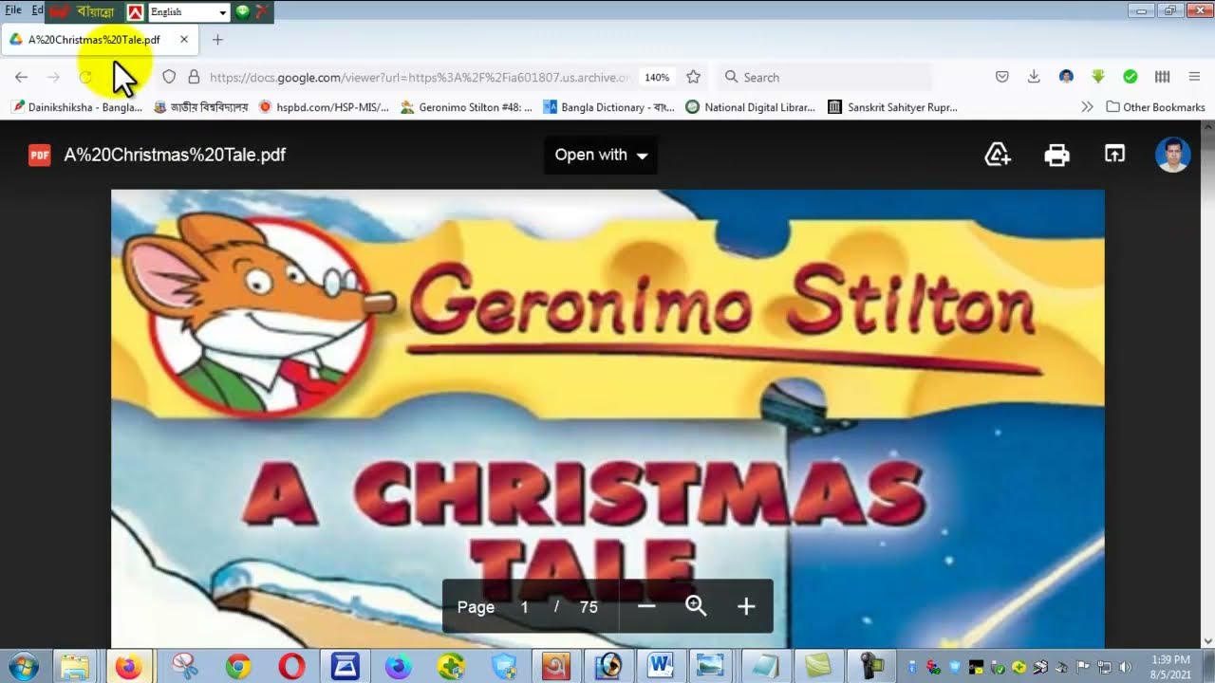Click the red PDF file icon
Image resolution: width=1215 pixels, height=683 pixels.
(39, 155)
